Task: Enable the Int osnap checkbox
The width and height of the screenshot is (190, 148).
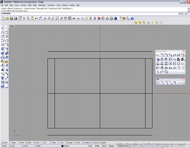Action: click(x=43, y=142)
